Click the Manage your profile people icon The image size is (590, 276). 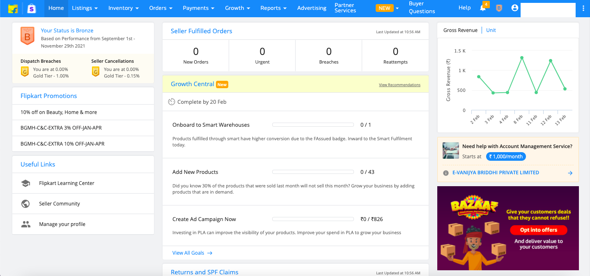pos(26,224)
